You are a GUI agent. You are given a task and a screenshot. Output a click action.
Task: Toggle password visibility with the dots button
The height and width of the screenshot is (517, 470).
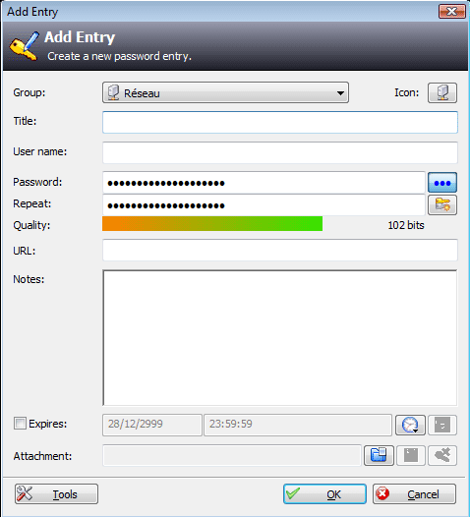click(x=442, y=183)
